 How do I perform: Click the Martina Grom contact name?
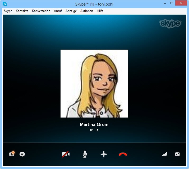94,124
